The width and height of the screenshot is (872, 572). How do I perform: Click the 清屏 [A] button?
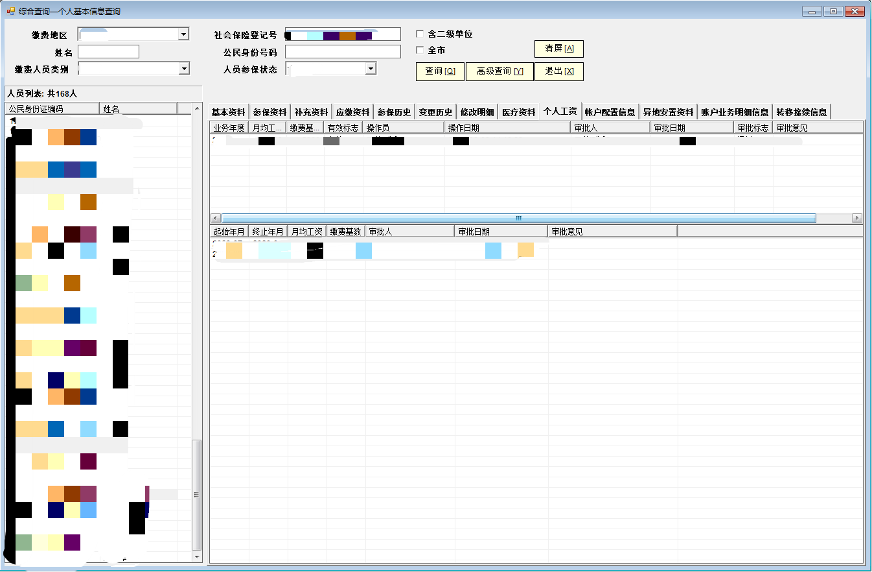[558, 49]
